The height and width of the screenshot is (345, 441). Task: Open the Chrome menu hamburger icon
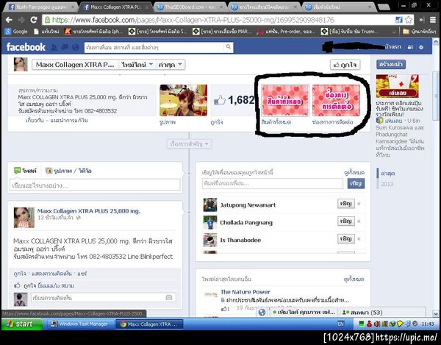click(433, 20)
